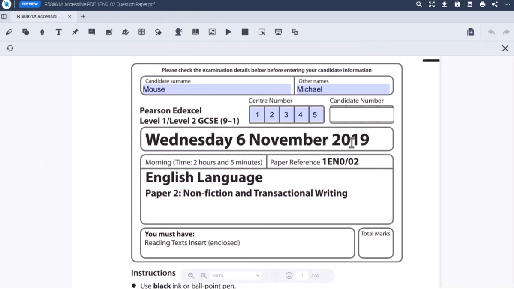The image size is (514, 289).
Task: Close the secondary toolbar with X
Action: (x=505, y=48)
